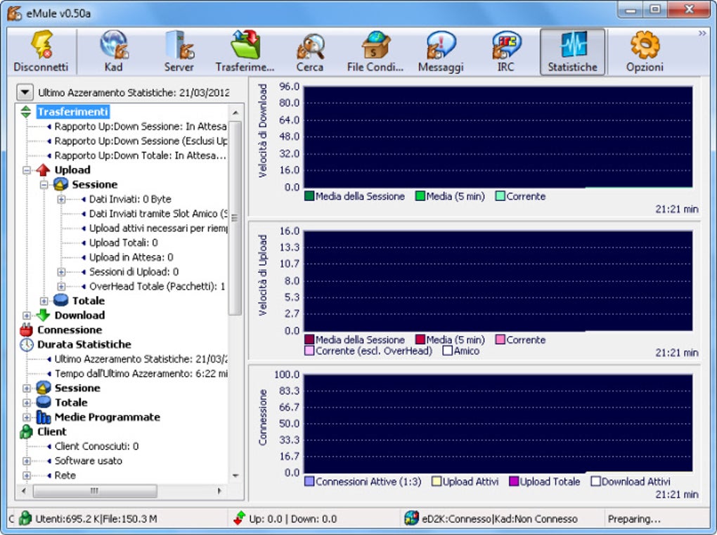
Task: Click the Download green arrow icon
Action: click(43, 315)
